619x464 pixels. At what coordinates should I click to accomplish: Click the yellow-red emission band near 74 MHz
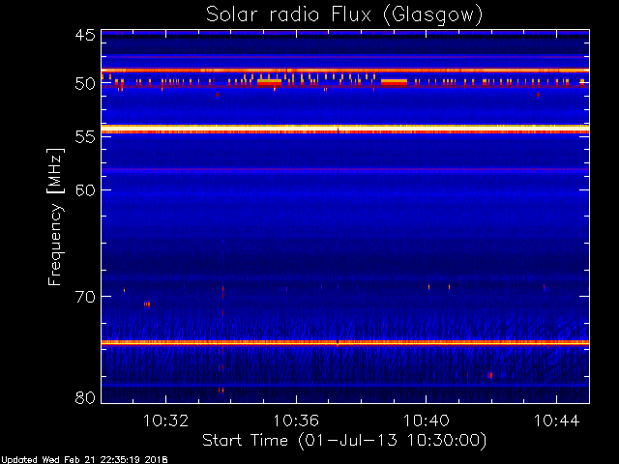[345, 343]
